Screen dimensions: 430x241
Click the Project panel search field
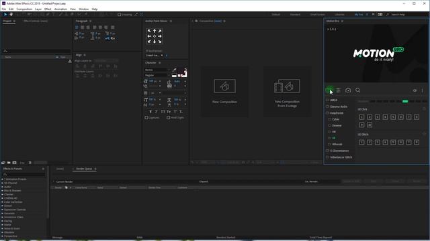coord(37,51)
